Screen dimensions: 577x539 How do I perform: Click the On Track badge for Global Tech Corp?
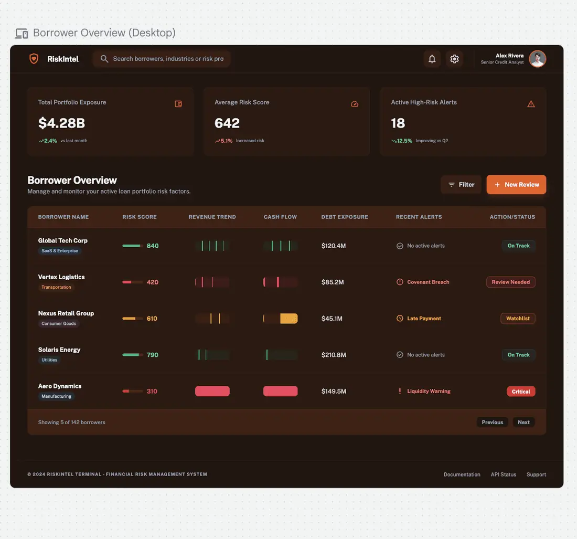pos(518,246)
